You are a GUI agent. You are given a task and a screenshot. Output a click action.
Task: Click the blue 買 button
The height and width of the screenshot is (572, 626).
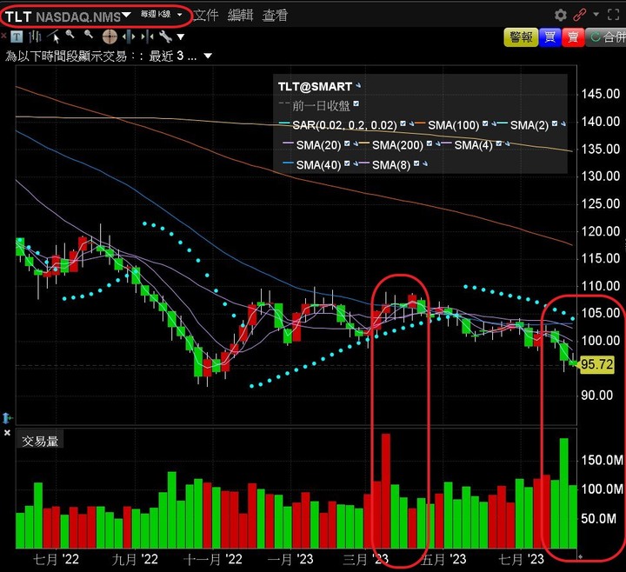click(x=549, y=37)
